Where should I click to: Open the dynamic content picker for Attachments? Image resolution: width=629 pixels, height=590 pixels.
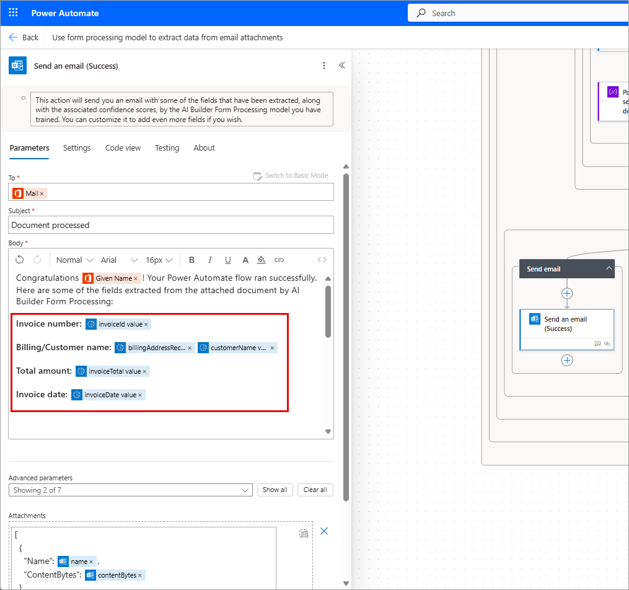coord(303,533)
